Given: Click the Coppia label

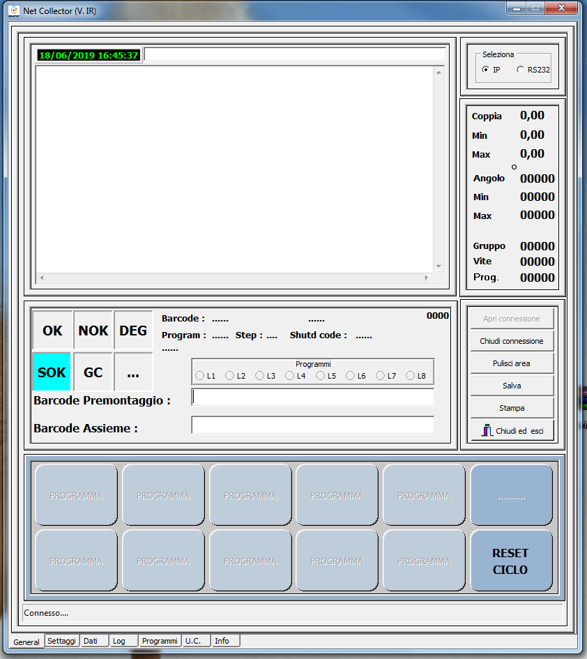Looking at the screenshot, I should (x=487, y=116).
